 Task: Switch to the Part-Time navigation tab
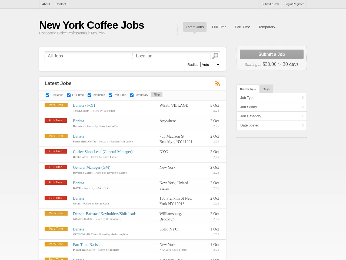[242, 27]
